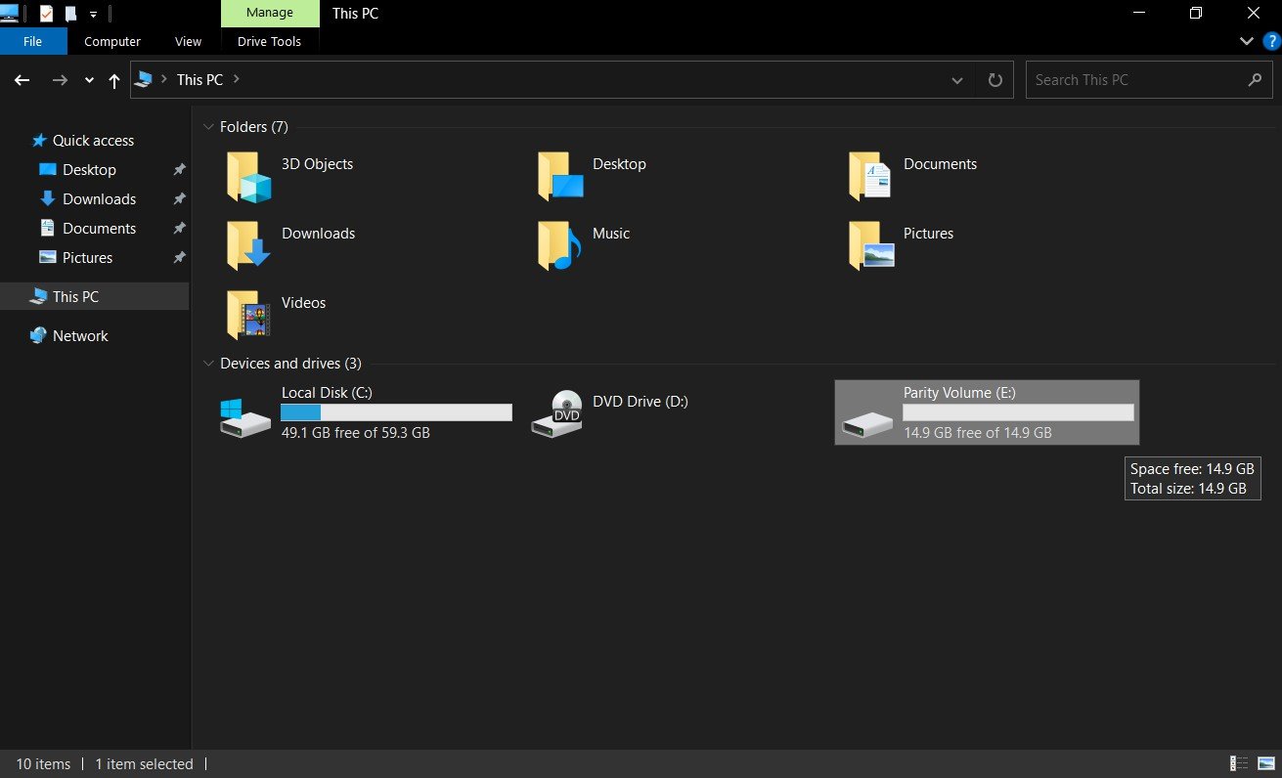Open the View ribbon tab
The image size is (1282, 778).
point(188,41)
